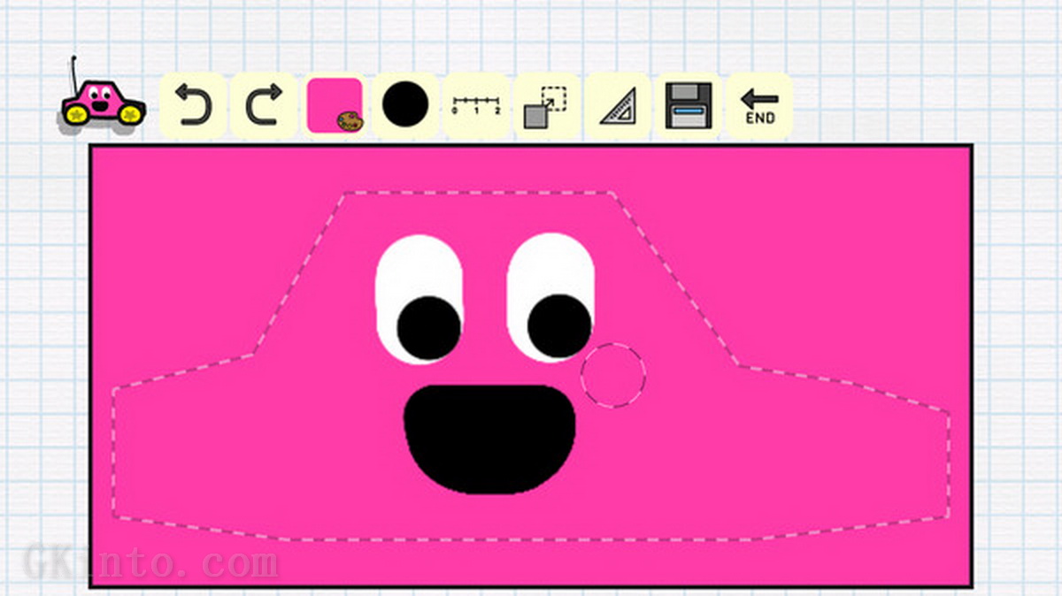Click the END back arrow button
This screenshot has width=1062, height=596.
tap(759, 105)
